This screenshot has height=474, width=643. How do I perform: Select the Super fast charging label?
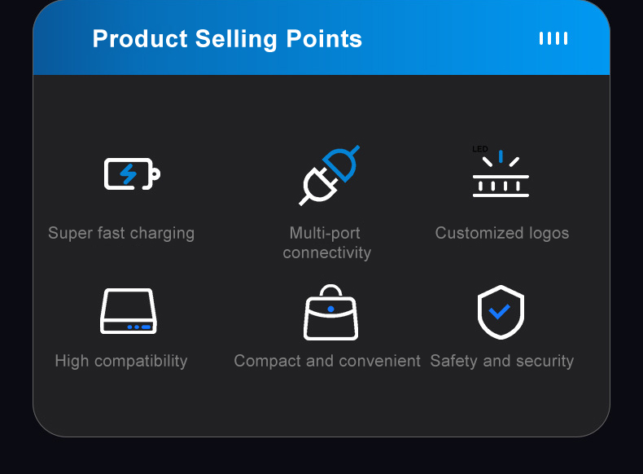pyautogui.click(x=121, y=233)
